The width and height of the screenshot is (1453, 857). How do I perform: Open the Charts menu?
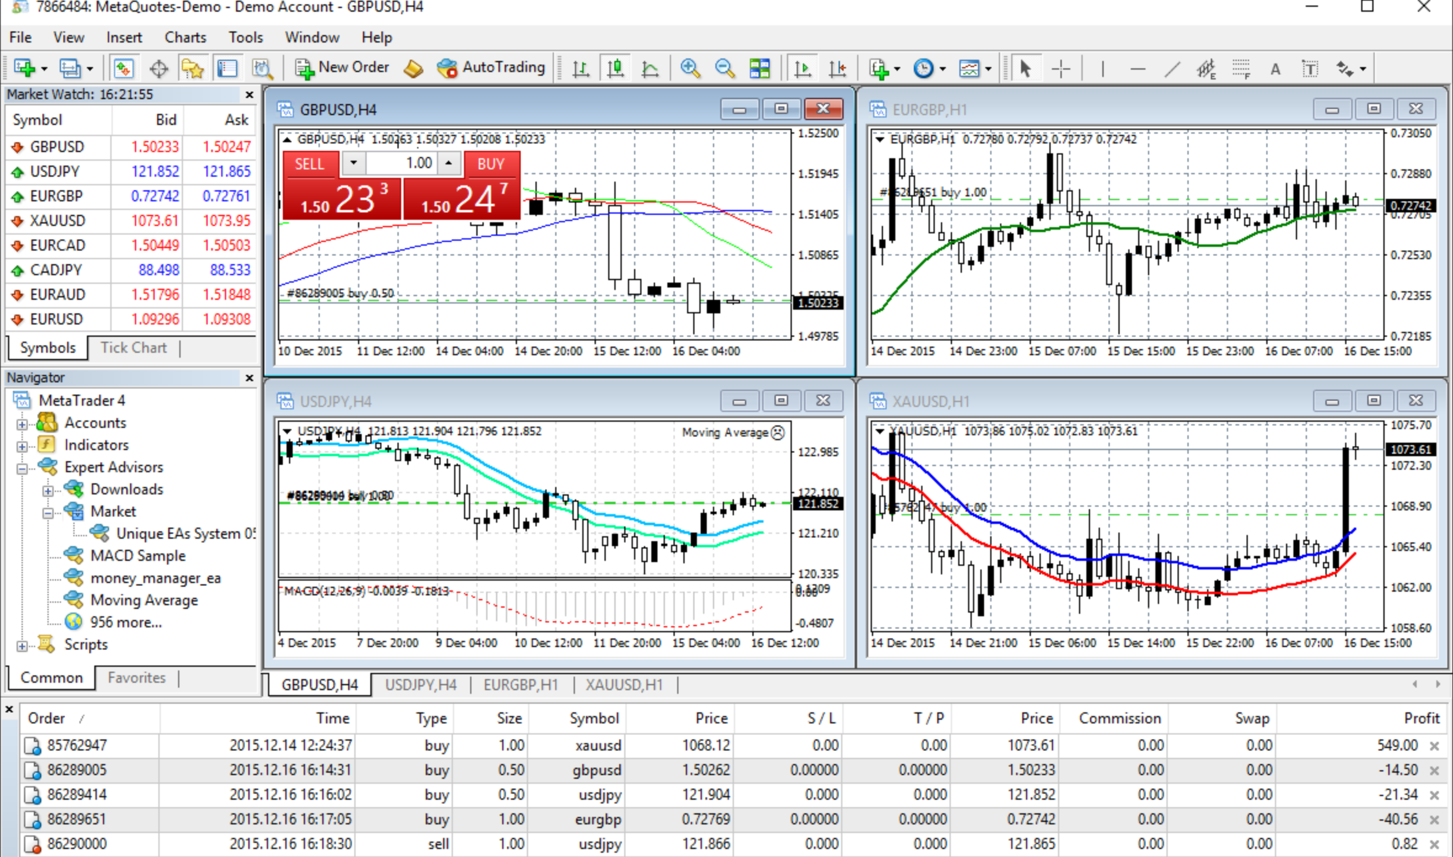pos(185,38)
